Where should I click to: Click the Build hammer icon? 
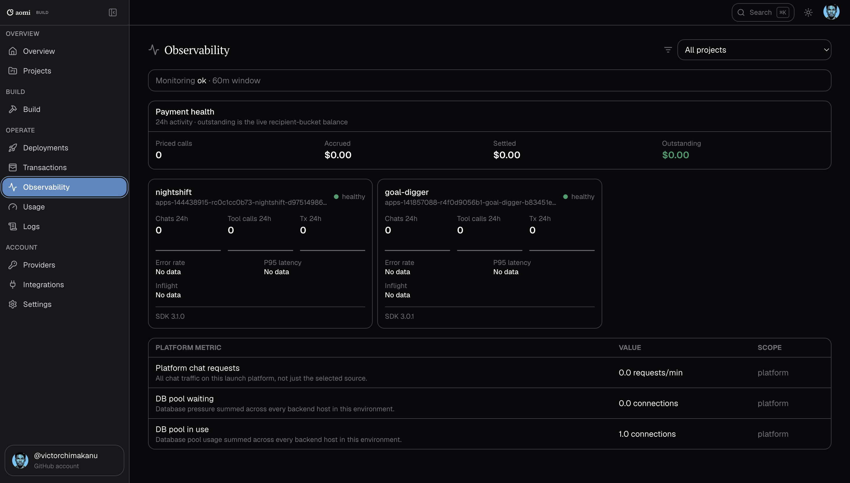13,109
